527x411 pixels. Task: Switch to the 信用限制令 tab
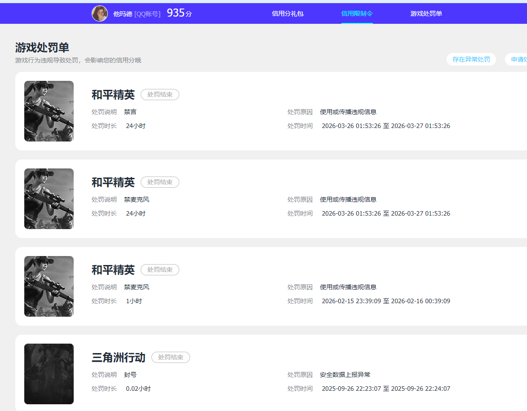pyautogui.click(x=357, y=13)
